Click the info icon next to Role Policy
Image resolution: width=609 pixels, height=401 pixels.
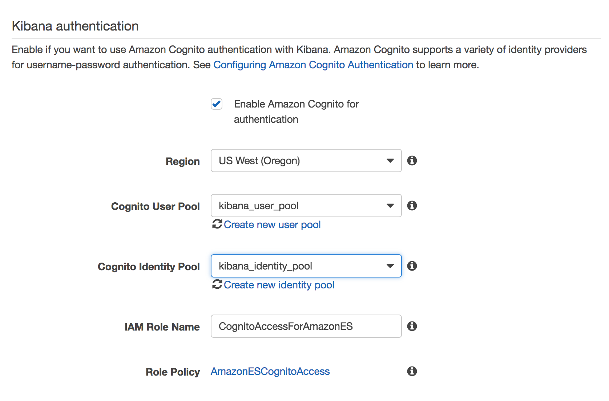412,371
